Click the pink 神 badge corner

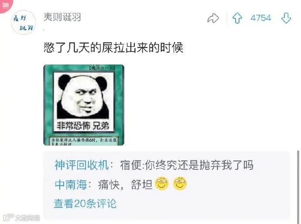(5, 5)
